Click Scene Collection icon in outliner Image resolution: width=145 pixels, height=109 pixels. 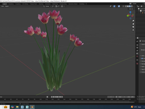[x=139, y=9]
